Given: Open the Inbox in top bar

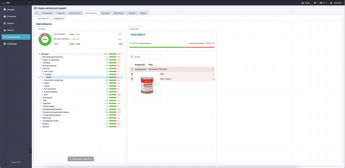Looking at the screenshot, I should pyautogui.click(x=306, y=3).
